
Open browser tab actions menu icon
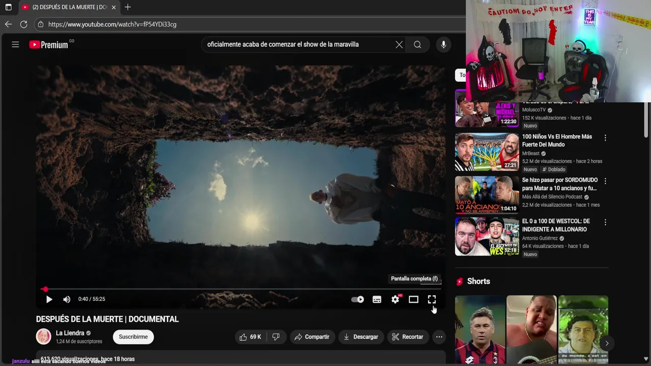(8, 7)
